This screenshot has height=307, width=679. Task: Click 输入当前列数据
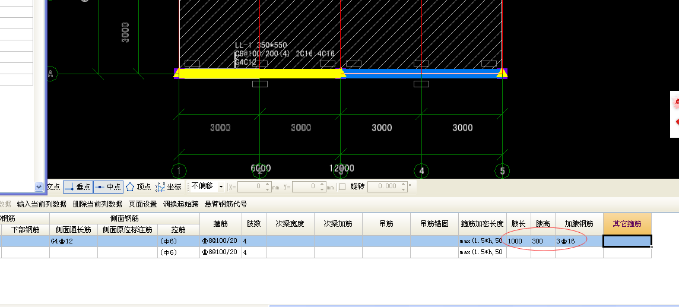coord(42,204)
